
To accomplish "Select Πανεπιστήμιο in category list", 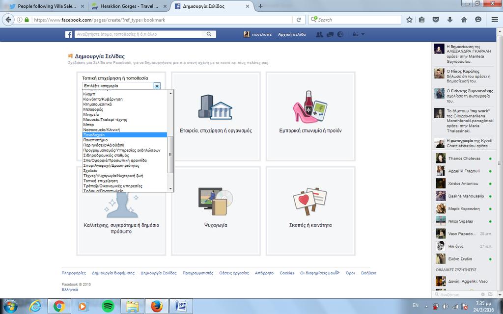I will (x=125, y=140).
